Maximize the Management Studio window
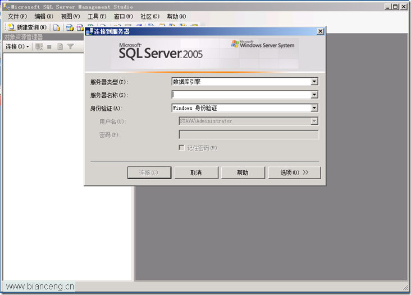411x295 pixels. [x=395, y=7]
